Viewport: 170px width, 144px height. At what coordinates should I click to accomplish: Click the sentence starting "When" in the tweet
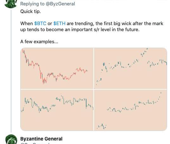tap(91, 26)
